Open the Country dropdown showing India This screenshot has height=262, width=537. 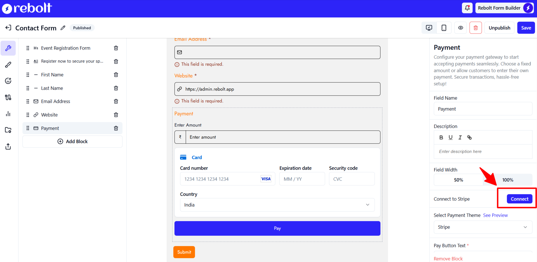(277, 205)
